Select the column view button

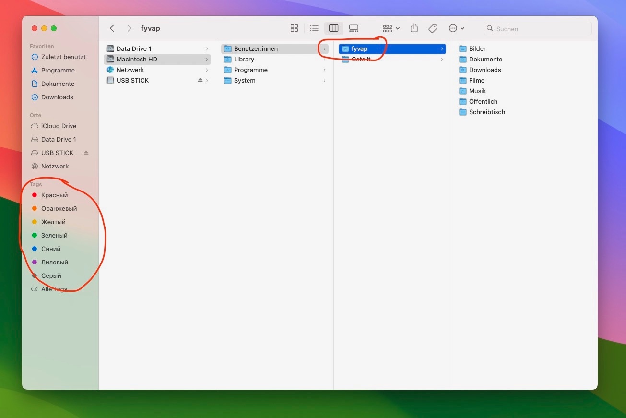[334, 28]
